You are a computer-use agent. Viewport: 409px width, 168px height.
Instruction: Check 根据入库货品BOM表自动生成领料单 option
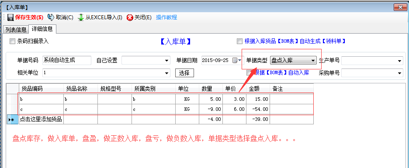239,41
